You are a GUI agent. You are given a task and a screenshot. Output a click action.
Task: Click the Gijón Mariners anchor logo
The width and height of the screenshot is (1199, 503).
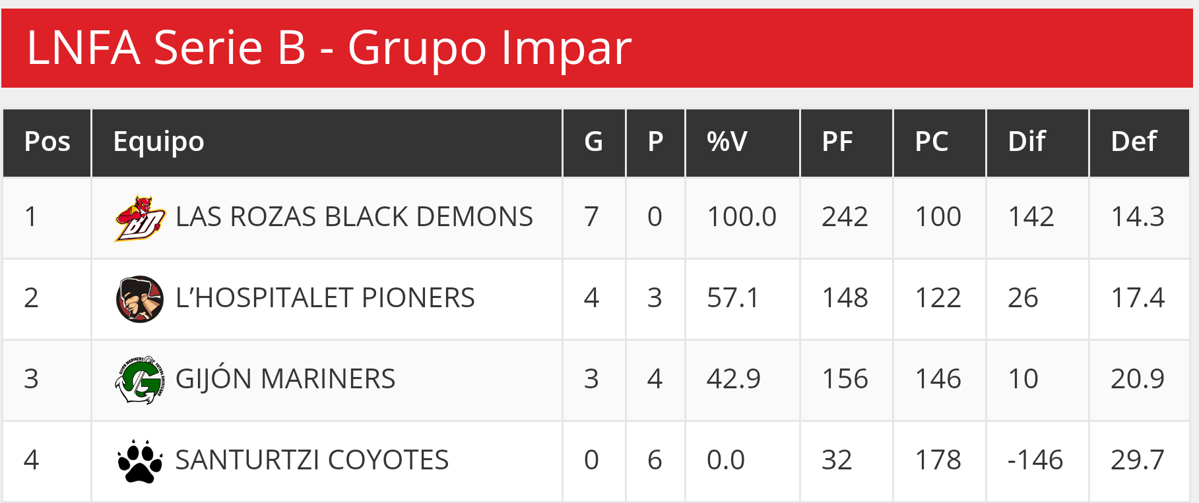(x=139, y=380)
